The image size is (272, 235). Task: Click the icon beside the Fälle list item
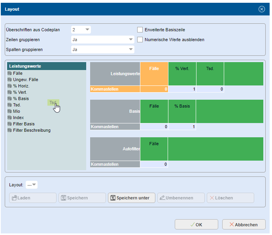[x=9, y=74]
